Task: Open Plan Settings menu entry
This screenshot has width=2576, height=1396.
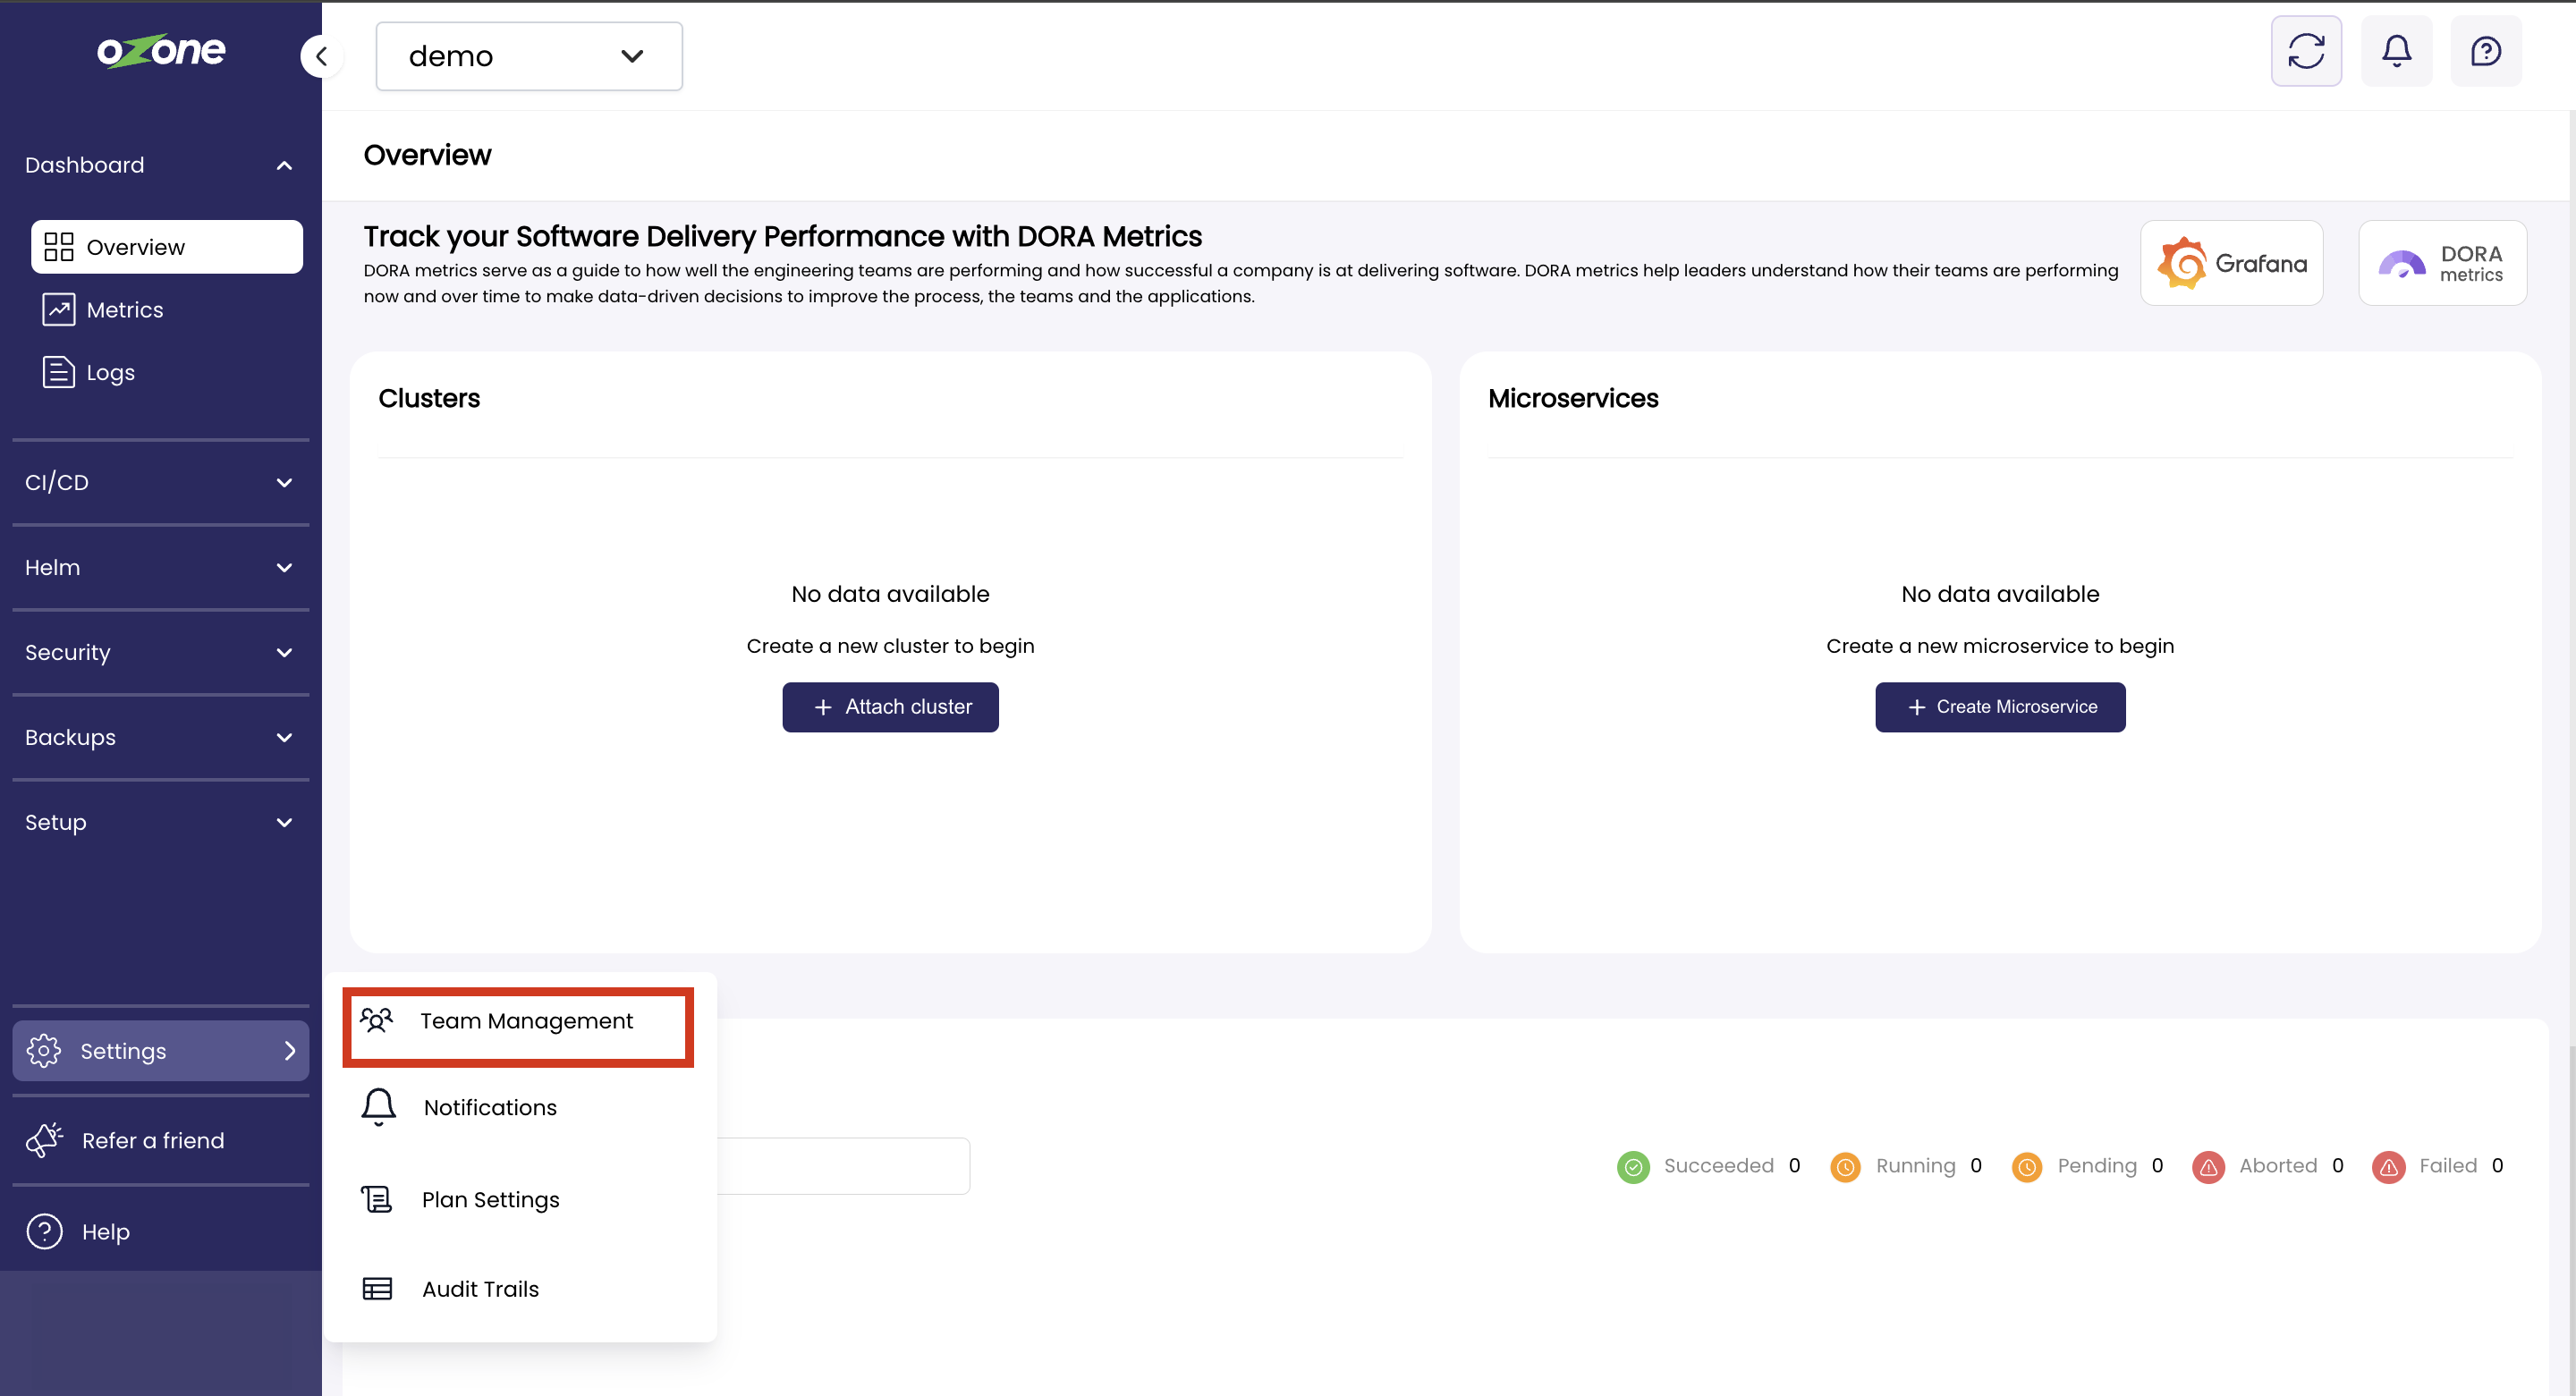Action: tap(490, 1199)
